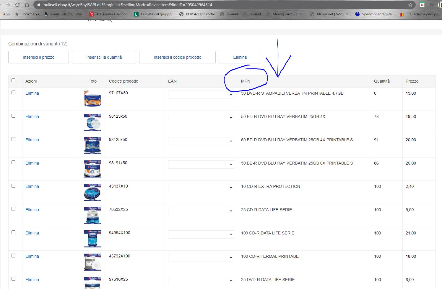This screenshot has width=442, height=289.
Task: Open EAN dropdown for 98125x50 row
Action: (x=231, y=141)
